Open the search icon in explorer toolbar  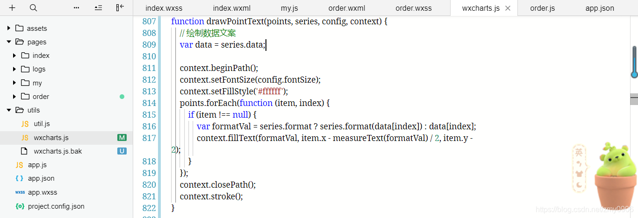pos(33,8)
